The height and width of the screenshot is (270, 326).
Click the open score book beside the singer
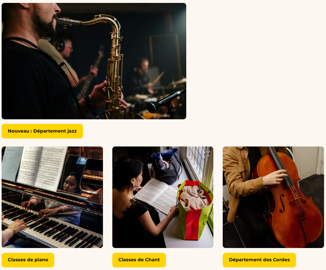pos(156,196)
